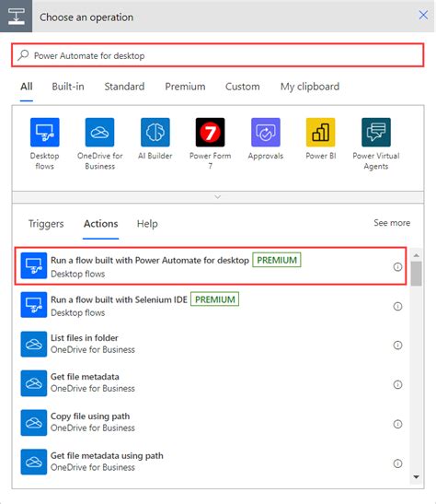Open info for Get file metadata using path
436x504 pixels.
point(397,463)
